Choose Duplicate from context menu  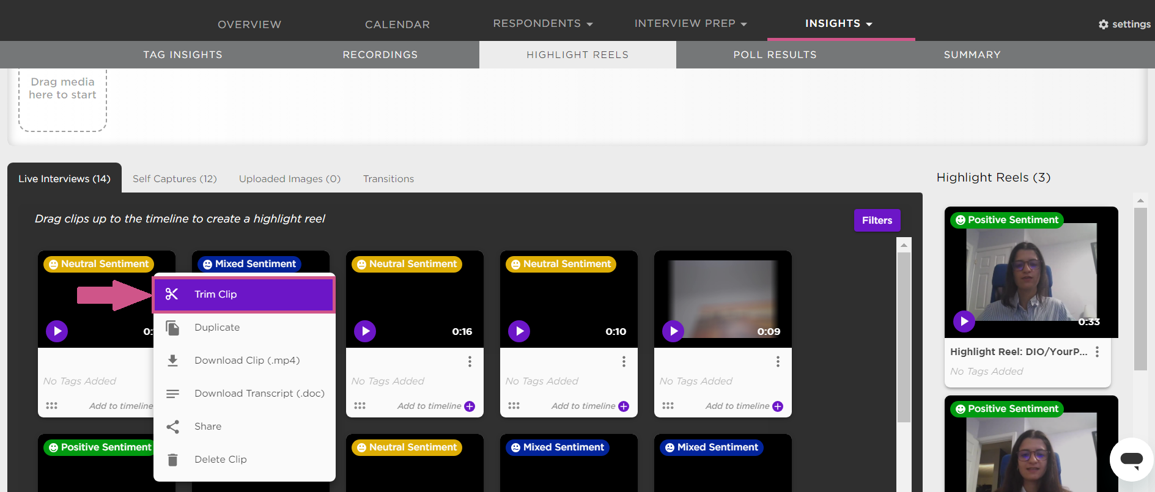(244, 328)
